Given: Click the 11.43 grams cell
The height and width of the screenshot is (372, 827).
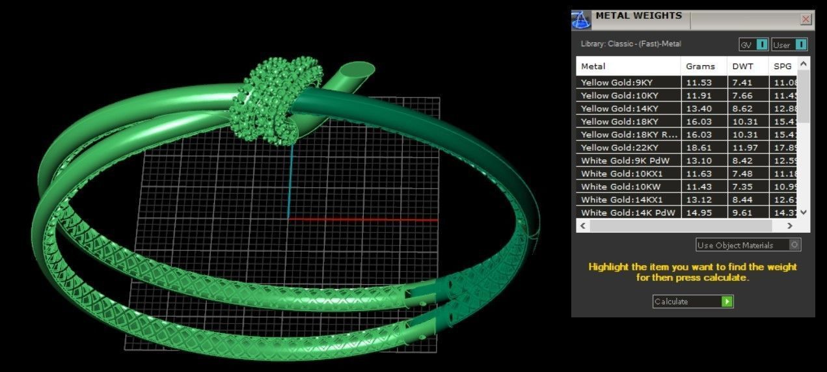Looking at the screenshot, I should coord(704,187).
